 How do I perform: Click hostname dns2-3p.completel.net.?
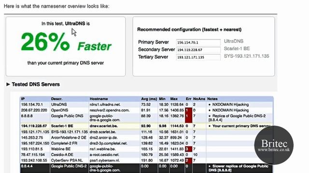click(108, 143)
